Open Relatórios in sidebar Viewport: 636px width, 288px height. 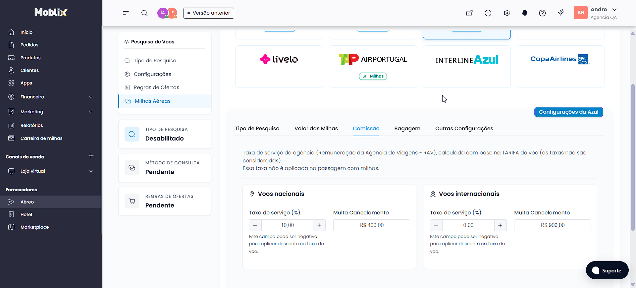coord(31,125)
